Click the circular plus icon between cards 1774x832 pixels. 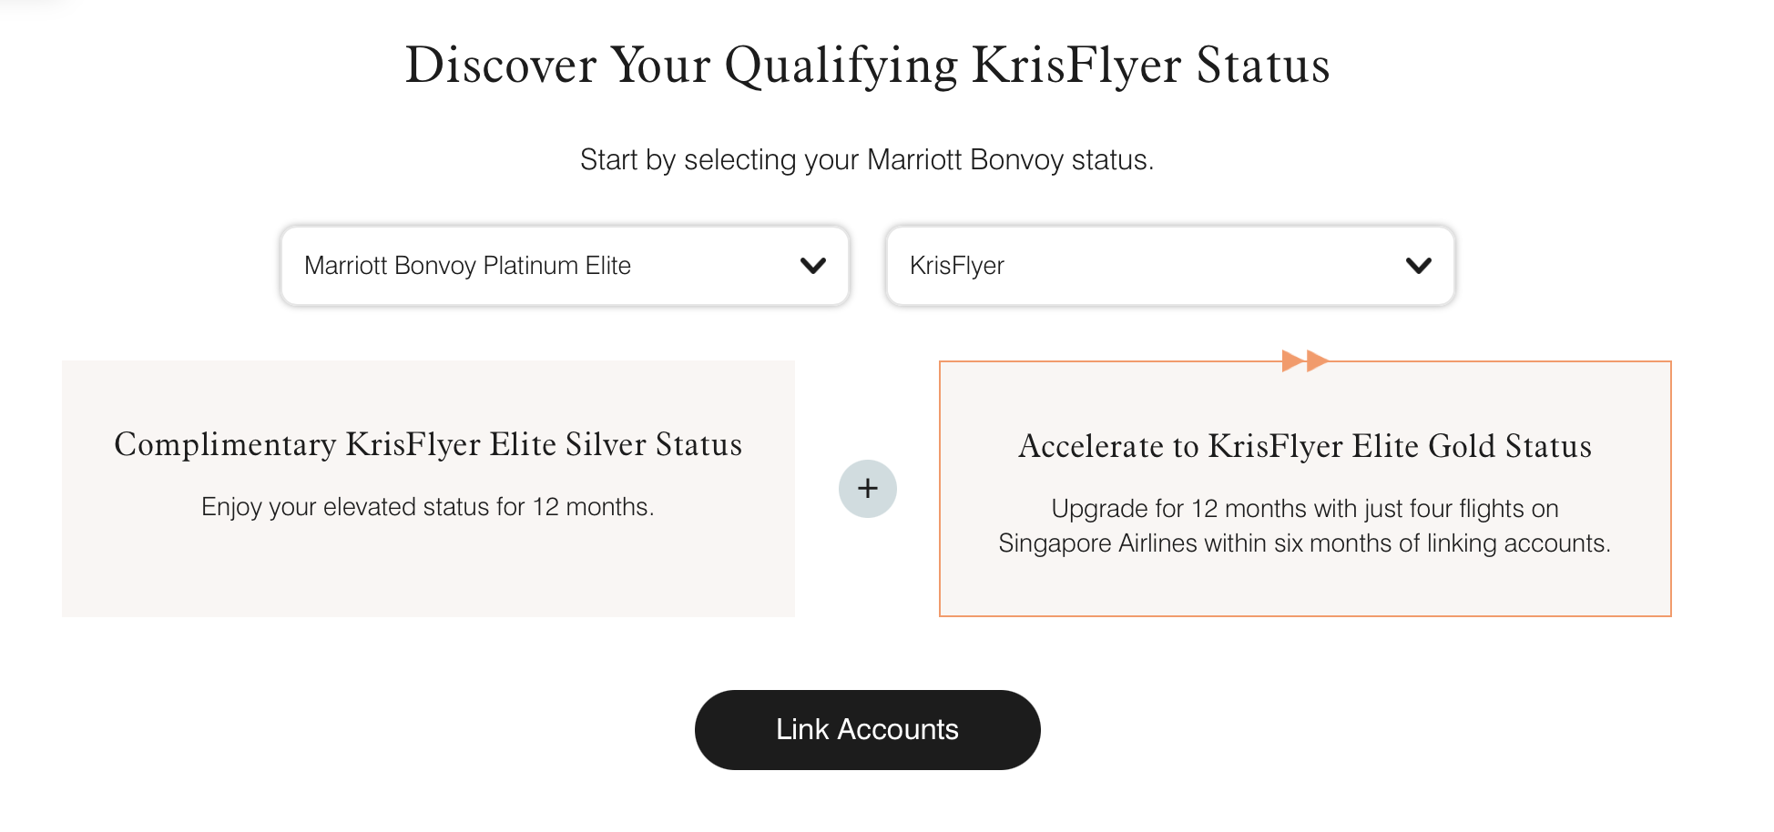(x=867, y=489)
